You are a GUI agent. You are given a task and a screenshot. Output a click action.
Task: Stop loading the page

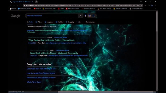pyautogui.click(x=17, y=5)
